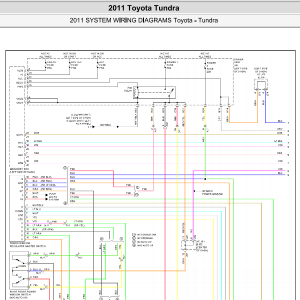Click the ACC FUSE 7.5A label
Viewport: 300px width, 300px height.
(102, 65)
